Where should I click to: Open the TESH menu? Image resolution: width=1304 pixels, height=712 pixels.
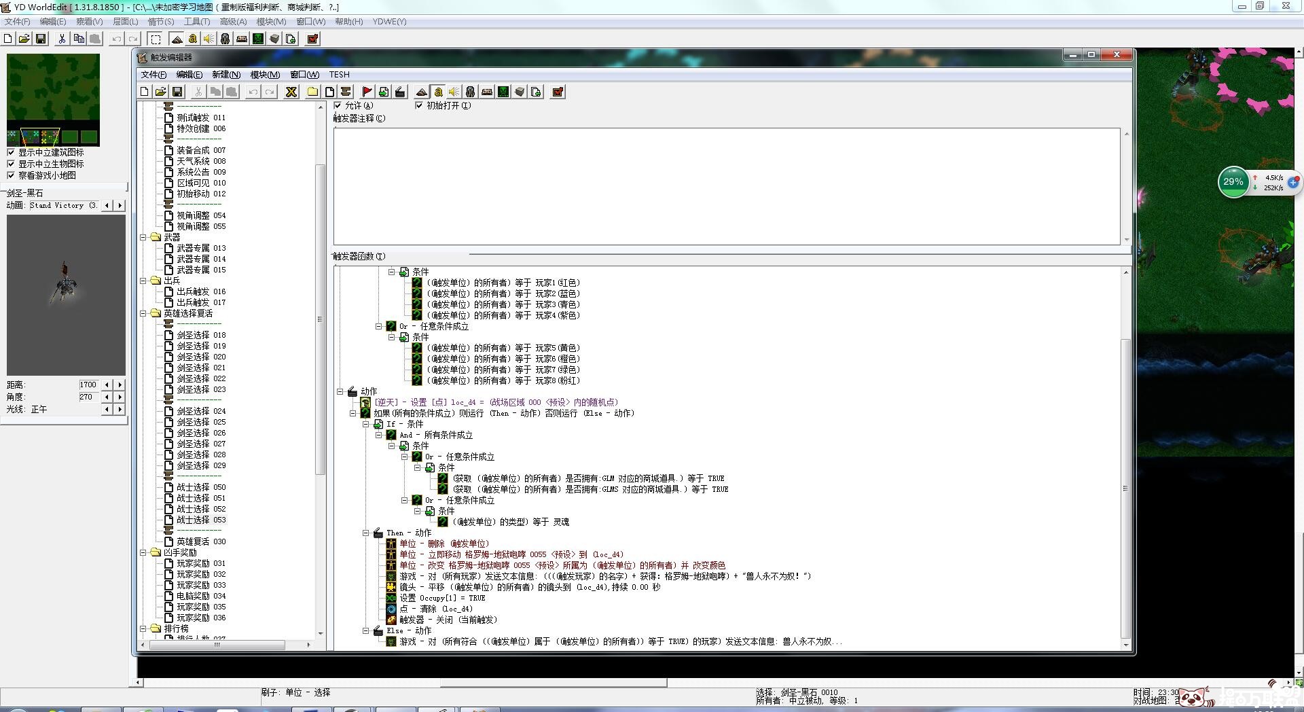(339, 75)
